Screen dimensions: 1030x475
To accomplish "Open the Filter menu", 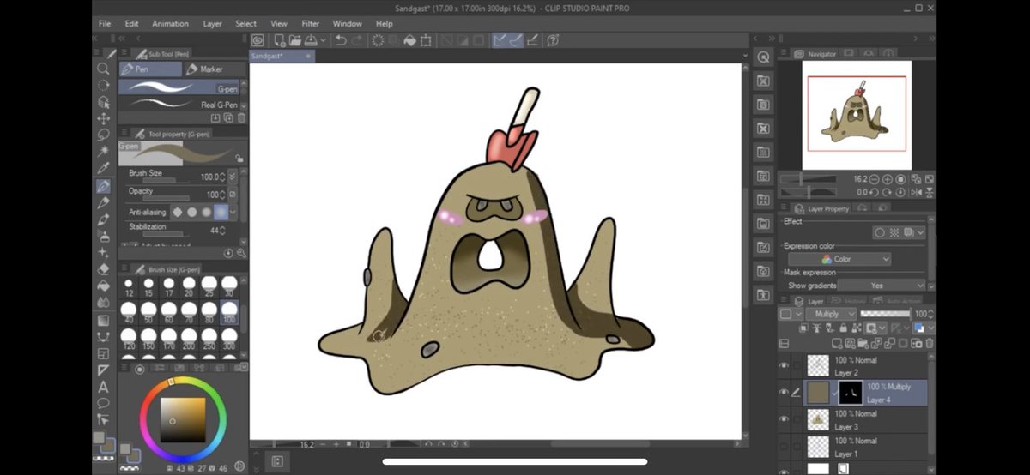I will pyautogui.click(x=310, y=24).
